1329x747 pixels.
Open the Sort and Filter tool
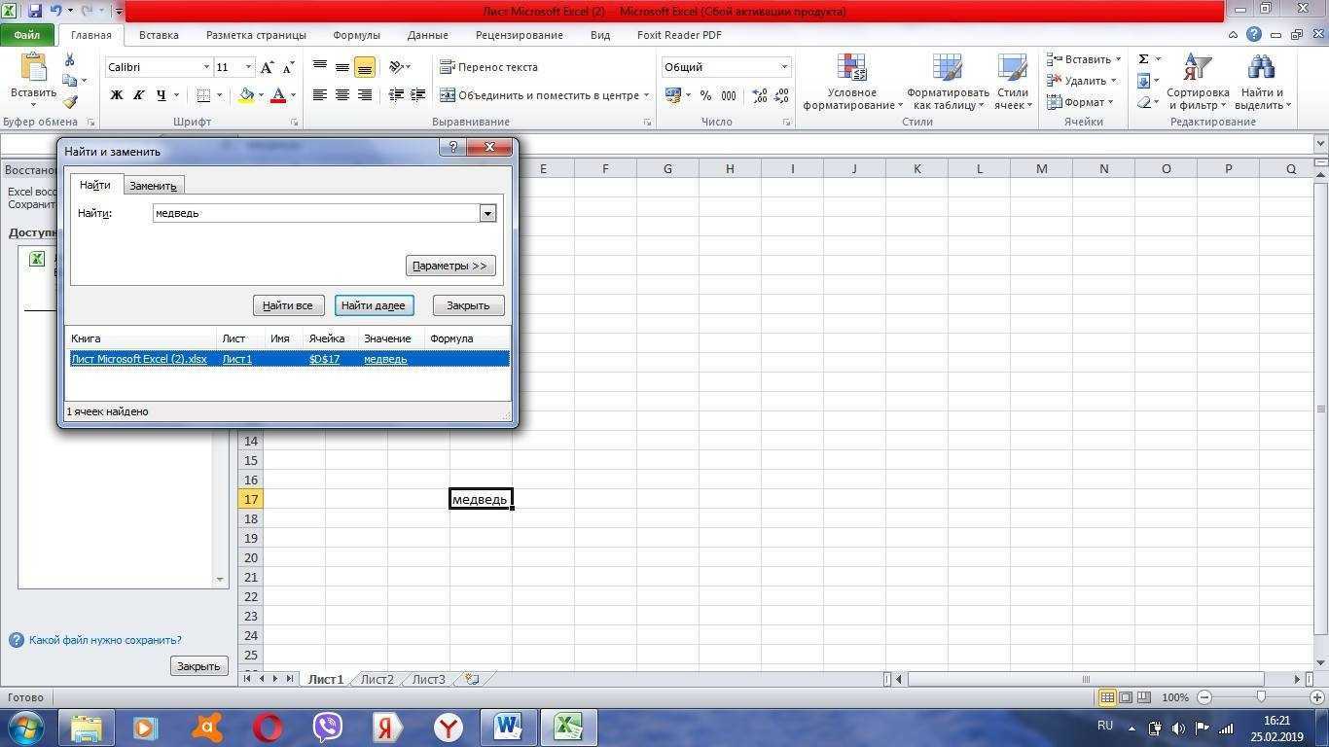point(1198,68)
